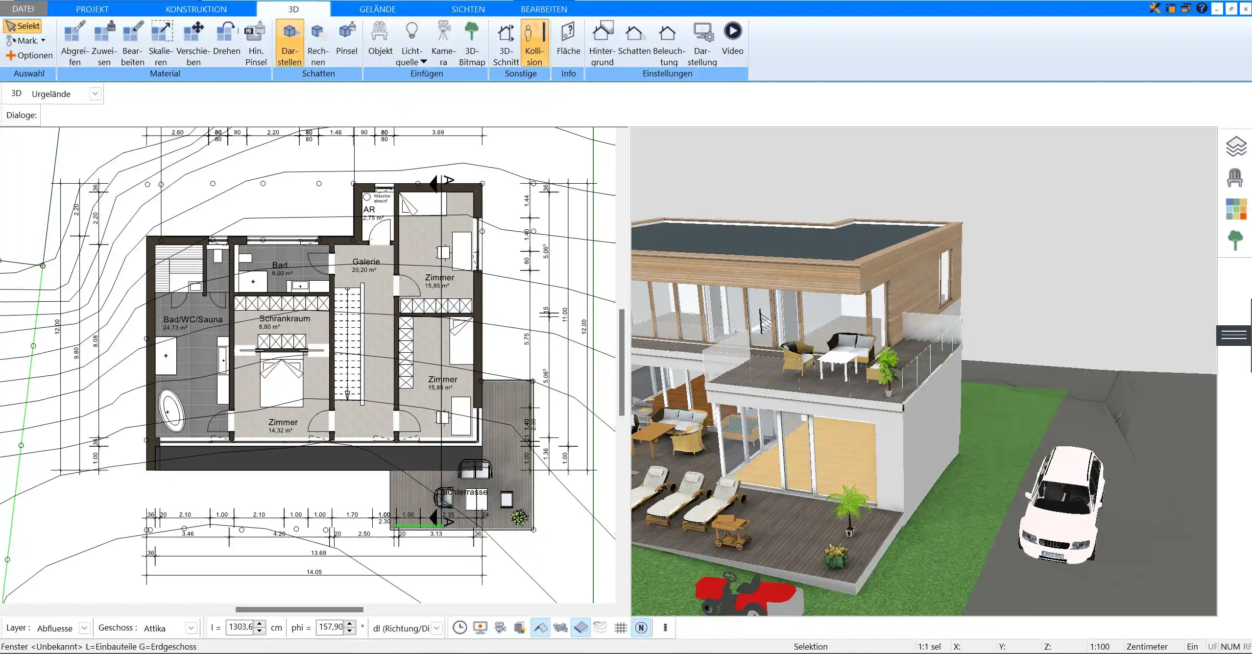
Task: Click the dark hamburger panel handle
Action: tap(1234, 335)
